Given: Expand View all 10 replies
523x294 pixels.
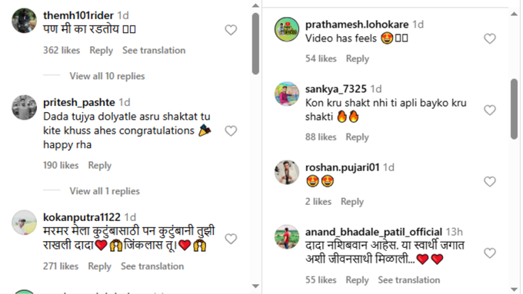Looking at the screenshot, I should tap(107, 76).
